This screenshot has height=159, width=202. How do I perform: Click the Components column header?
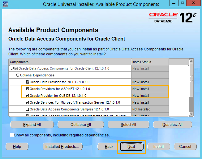(70, 62)
